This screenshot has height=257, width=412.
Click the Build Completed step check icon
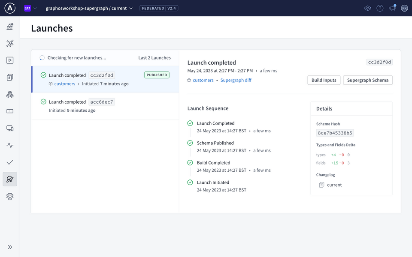point(190,163)
